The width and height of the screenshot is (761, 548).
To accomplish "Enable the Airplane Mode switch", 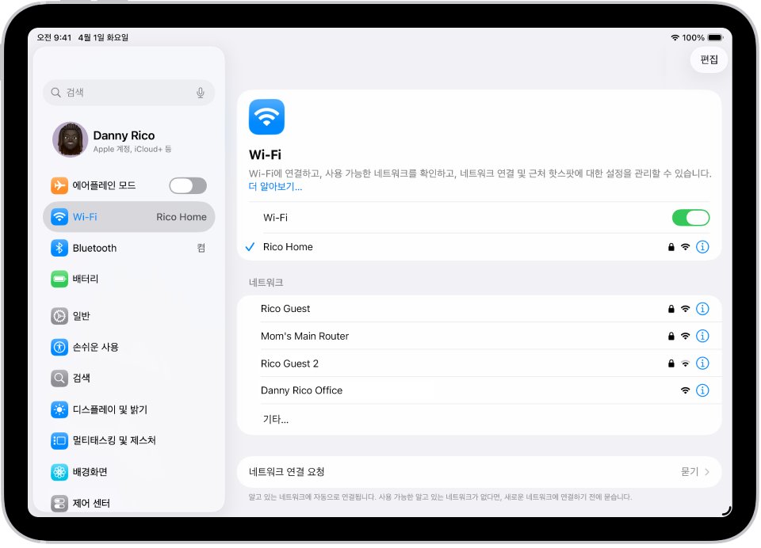I will [x=187, y=185].
